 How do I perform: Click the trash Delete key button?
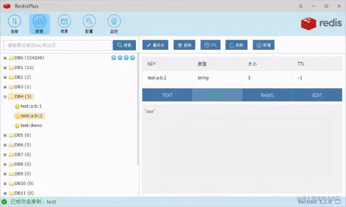pyautogui.click(x=184, y=45)
